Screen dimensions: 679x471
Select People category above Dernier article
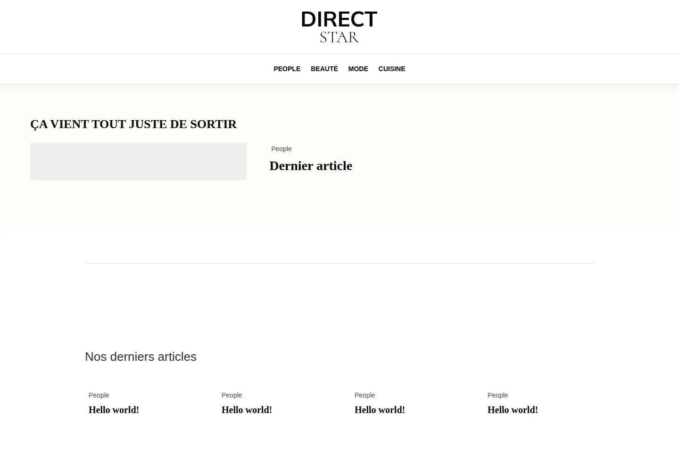(282, 149)
